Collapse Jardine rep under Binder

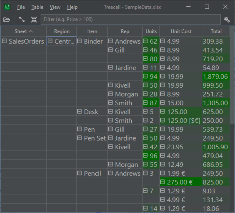[111, 67]
